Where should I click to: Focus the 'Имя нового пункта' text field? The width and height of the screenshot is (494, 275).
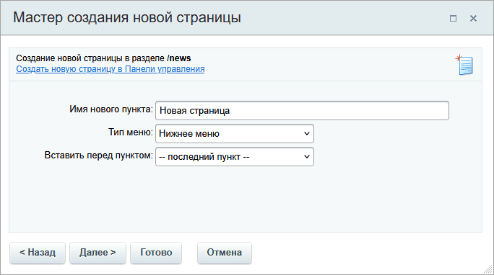pos(302,110)
